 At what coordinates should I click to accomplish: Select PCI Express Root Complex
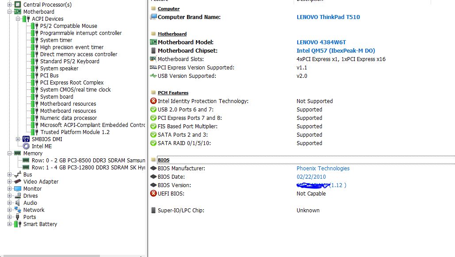(x=72, y=82)
